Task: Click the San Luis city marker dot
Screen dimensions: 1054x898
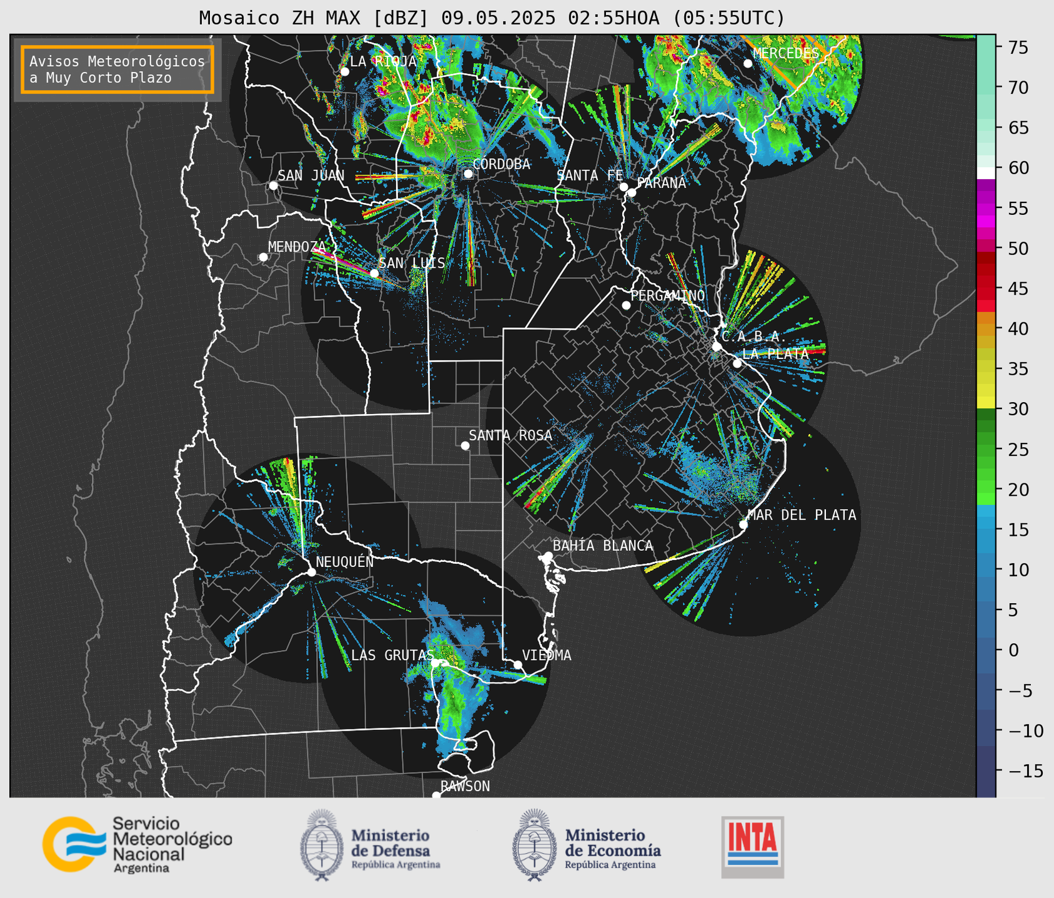Action: [x=374, y=274]
